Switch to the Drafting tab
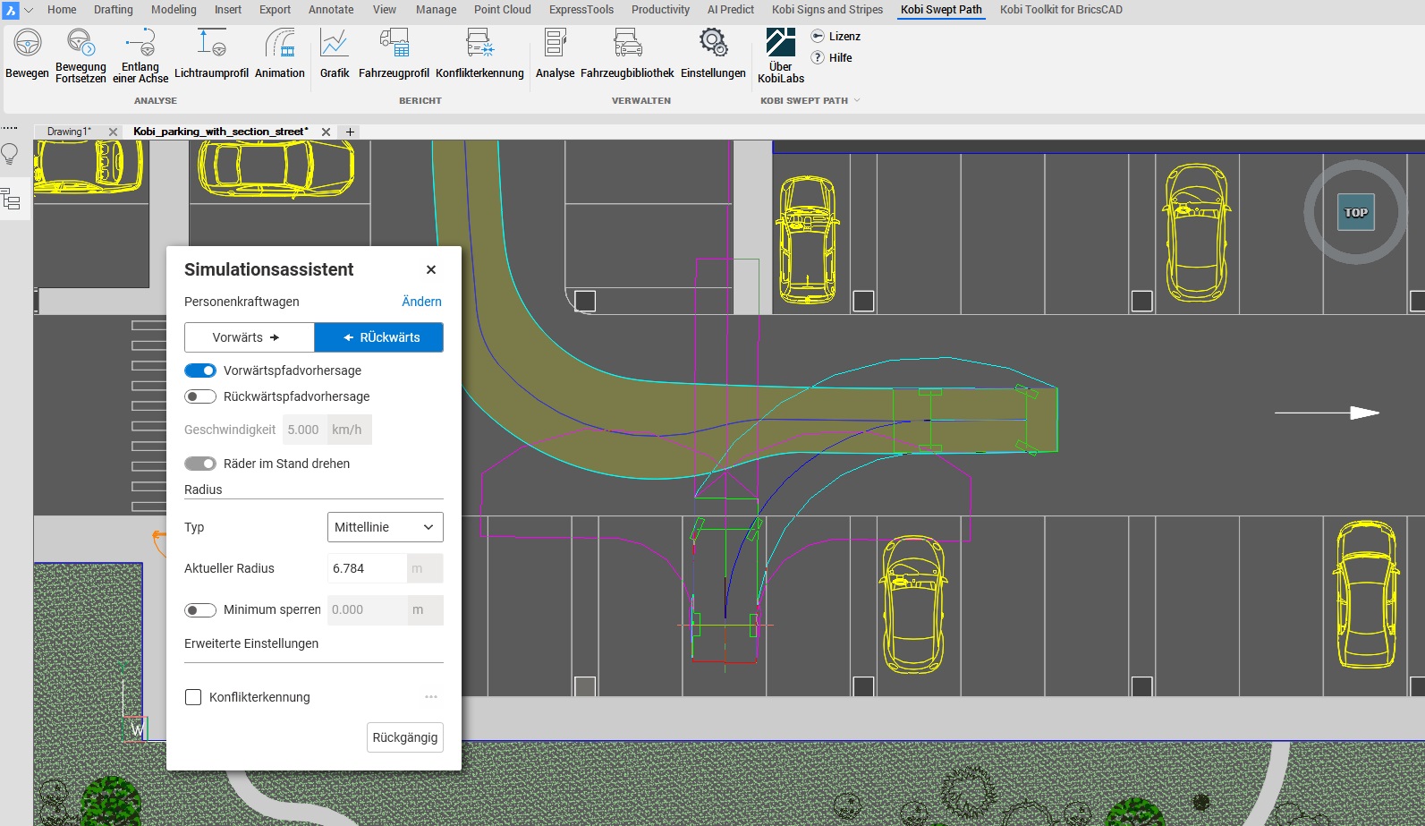 (114, 10)
